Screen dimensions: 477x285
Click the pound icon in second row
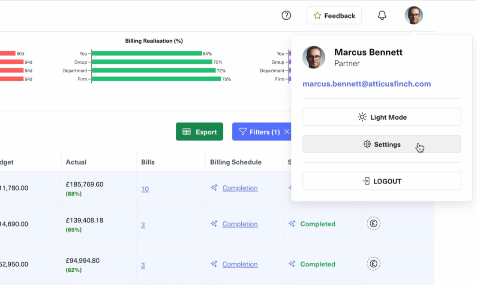[373, 224]
